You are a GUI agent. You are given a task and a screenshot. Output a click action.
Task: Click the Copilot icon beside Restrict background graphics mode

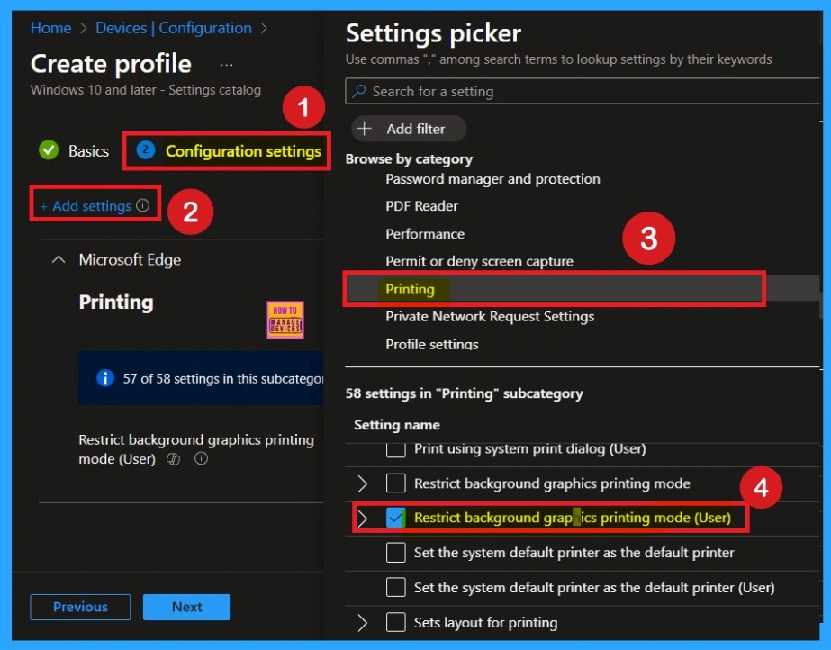tap(173, 459)
